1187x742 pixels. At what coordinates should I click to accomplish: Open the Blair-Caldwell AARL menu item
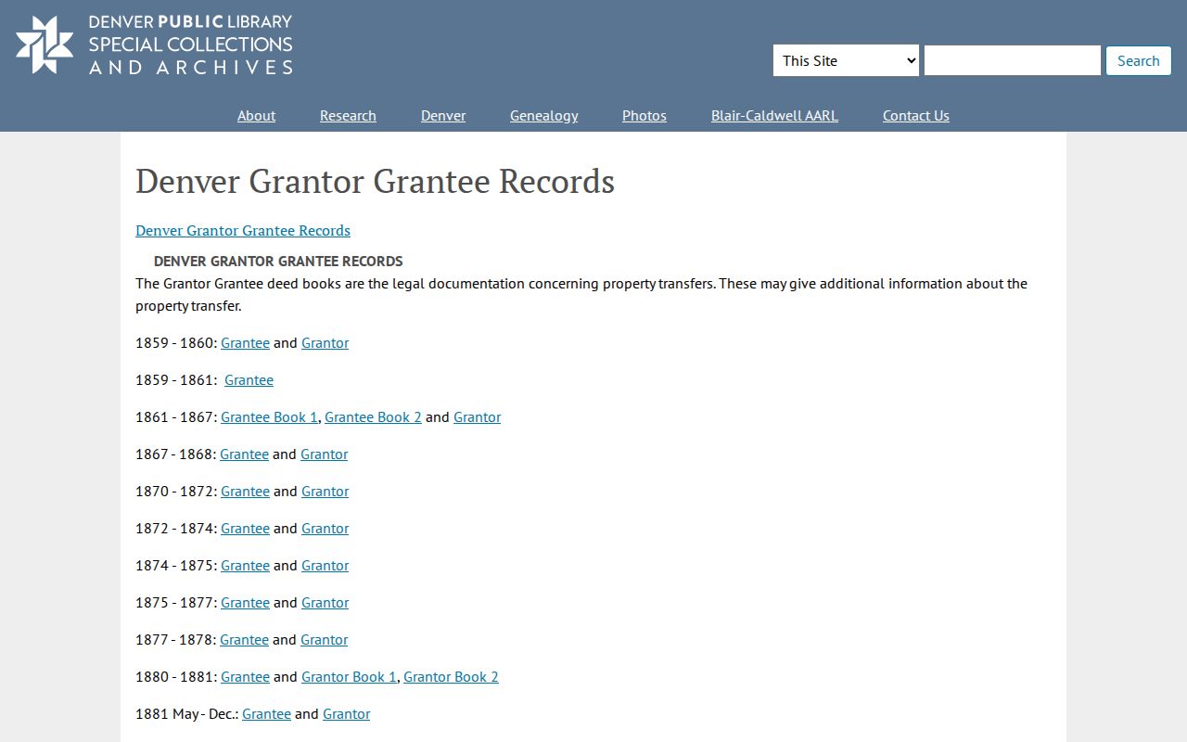(x=774, y=115)
